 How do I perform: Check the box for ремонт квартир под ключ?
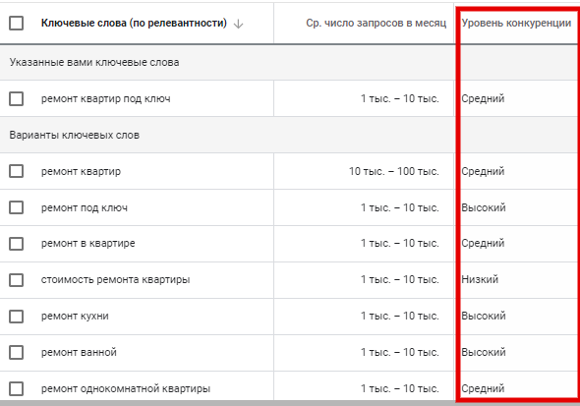coord(17,98)
